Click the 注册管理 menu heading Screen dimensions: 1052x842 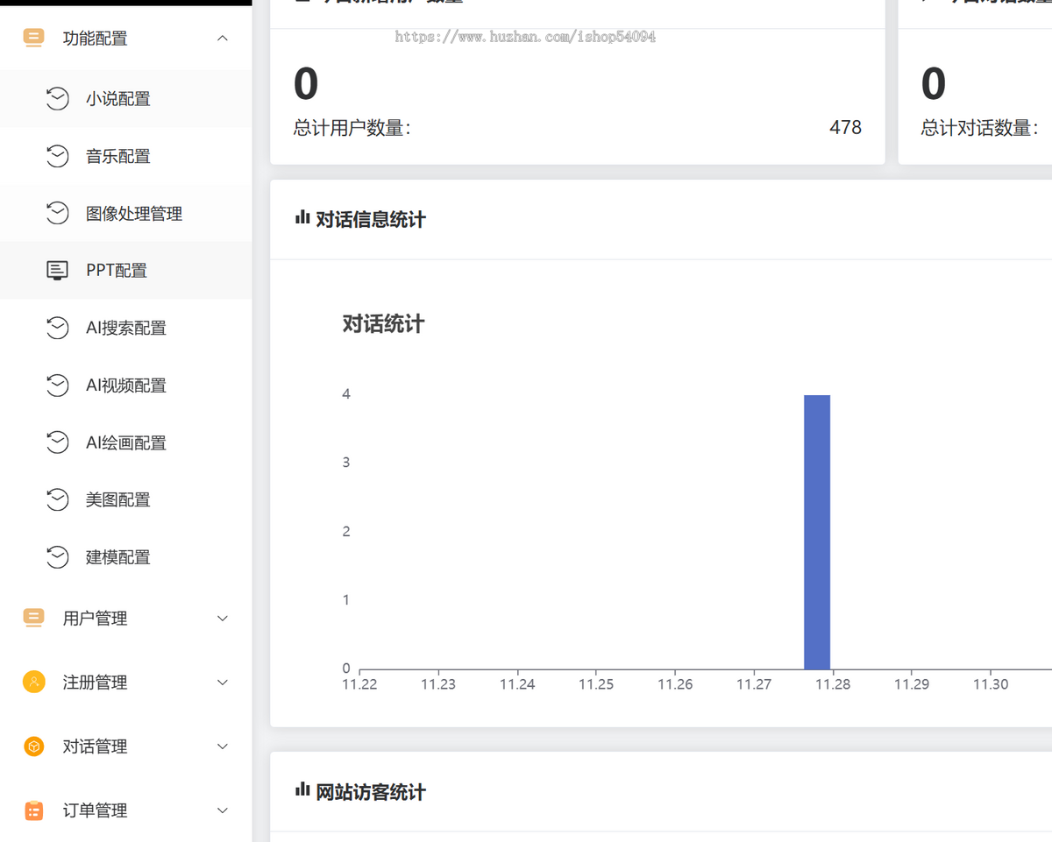[95, 683]
